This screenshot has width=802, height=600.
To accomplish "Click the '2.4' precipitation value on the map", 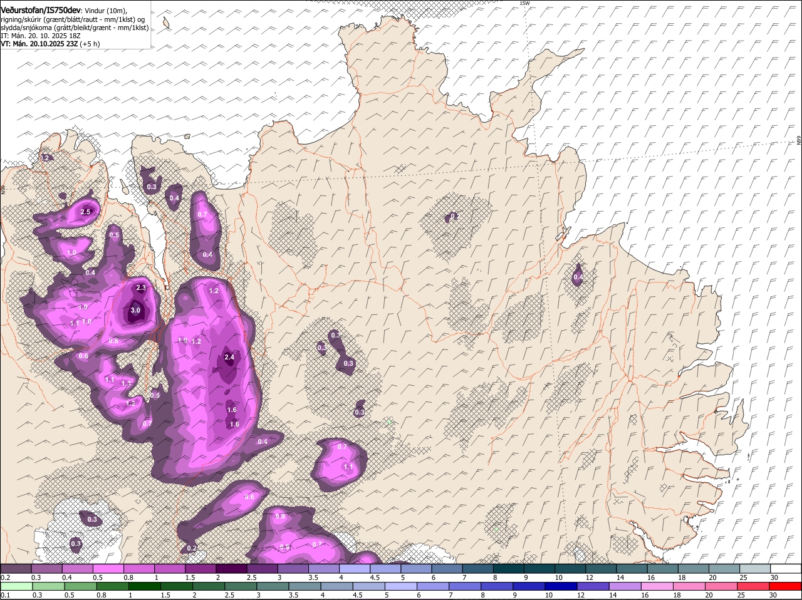I will pyautogui.click(x=229, y=358).
